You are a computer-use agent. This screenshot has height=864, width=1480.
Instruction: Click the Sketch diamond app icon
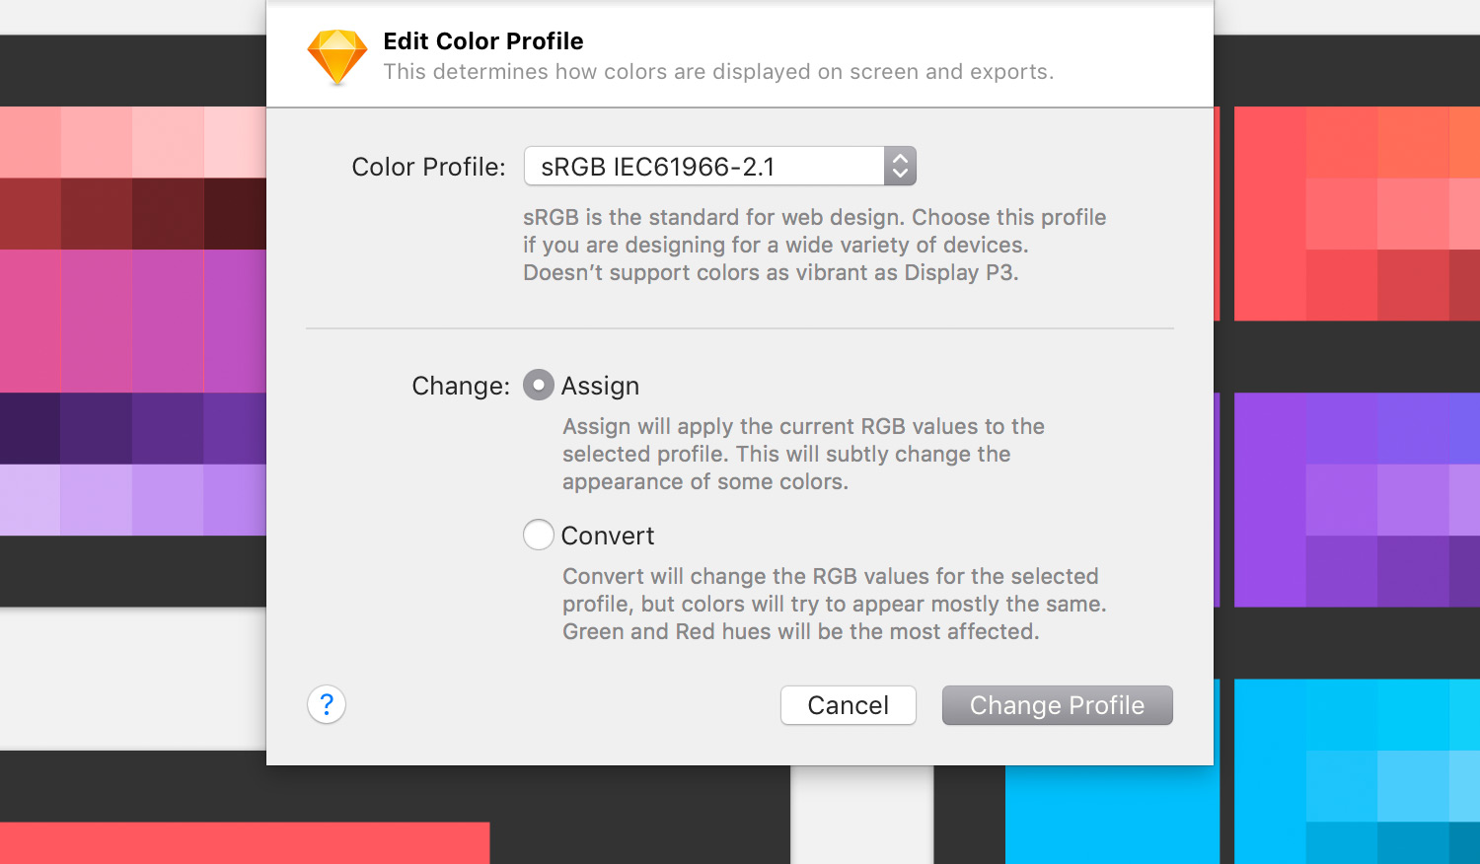[x=337, y=56]
